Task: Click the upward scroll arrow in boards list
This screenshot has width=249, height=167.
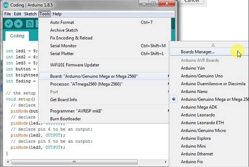Action: click(213, 45)
